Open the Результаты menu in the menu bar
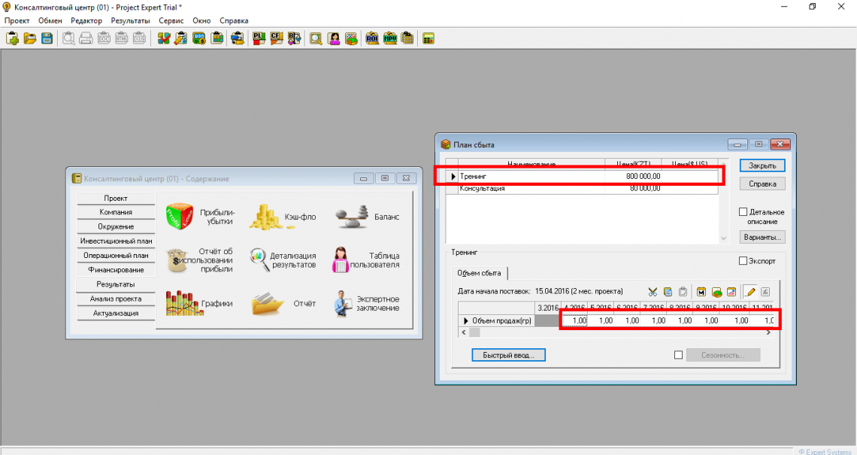The image size is (857, 455). click(x=130, y=20)
